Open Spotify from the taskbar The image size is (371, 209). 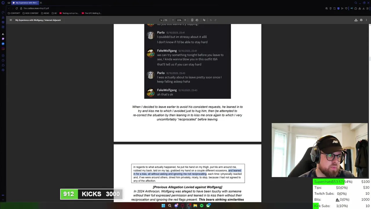(x=201, y=206)
